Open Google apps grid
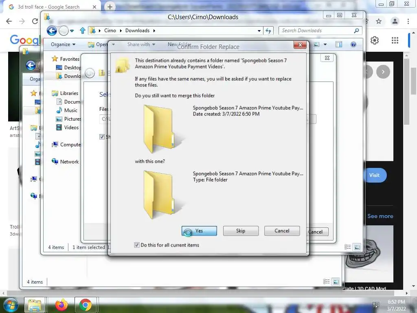This screenshot has height=313, width=417. [x=395, y=40]
